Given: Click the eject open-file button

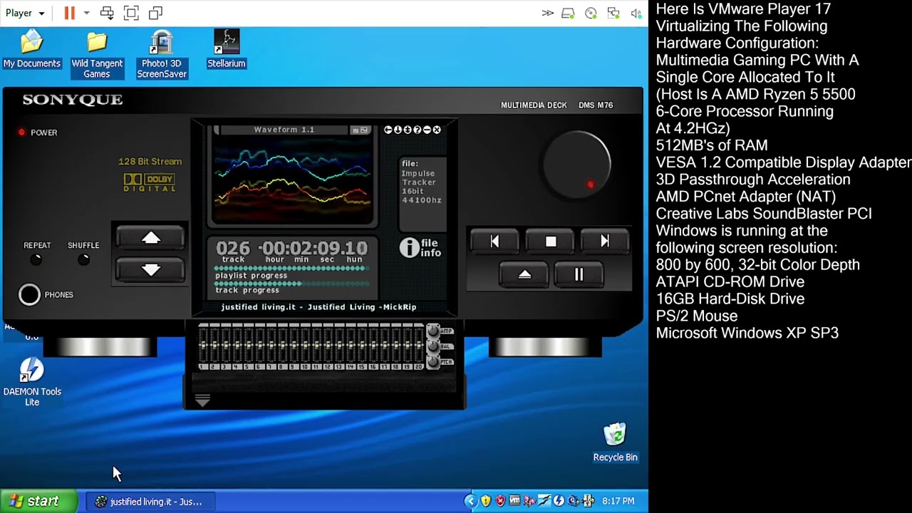Looking at the screenshot, I should point(524,274).
